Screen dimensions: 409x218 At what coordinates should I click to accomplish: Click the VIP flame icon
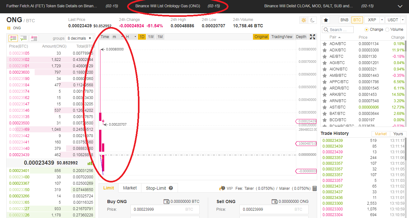pyautogui.click(x=222, y=188)
